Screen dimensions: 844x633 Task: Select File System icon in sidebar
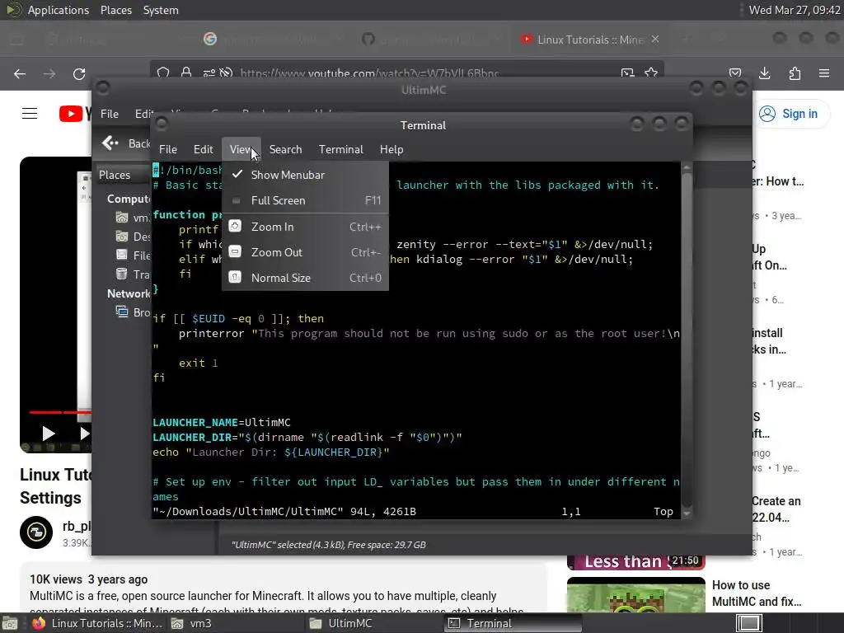[122, 256]
